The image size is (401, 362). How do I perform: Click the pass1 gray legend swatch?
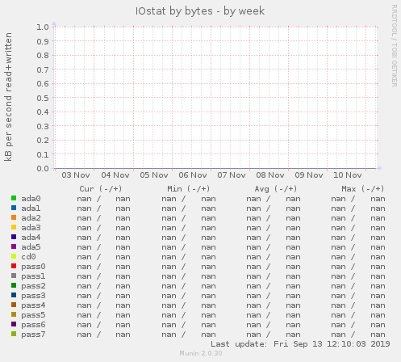tap(14, 276)
